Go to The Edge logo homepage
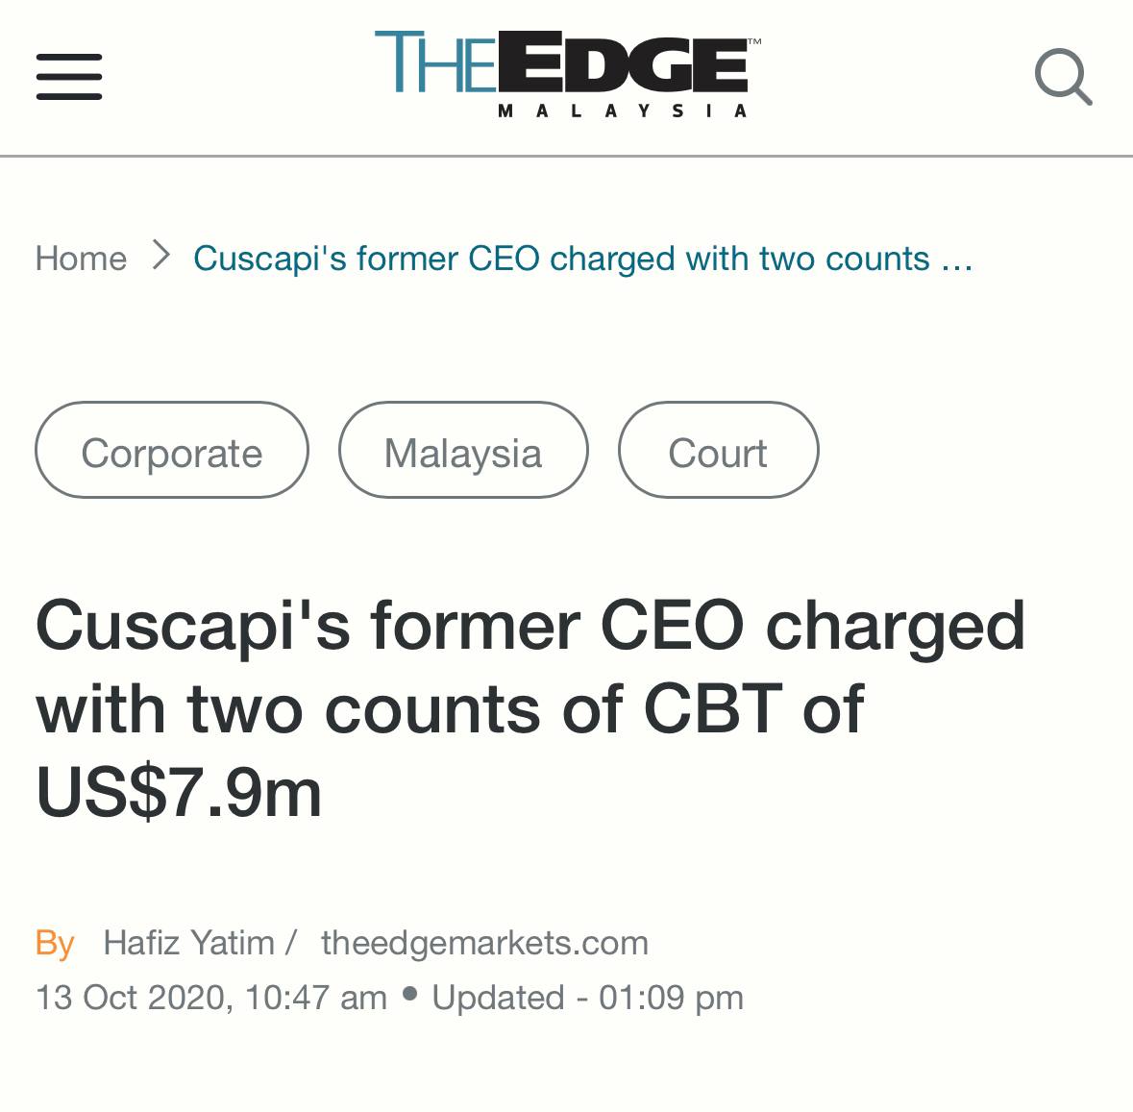This screenshot has height=1112, width=1133. [567, 73]
